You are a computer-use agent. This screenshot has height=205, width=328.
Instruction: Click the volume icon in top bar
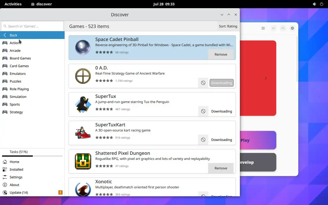314,4
